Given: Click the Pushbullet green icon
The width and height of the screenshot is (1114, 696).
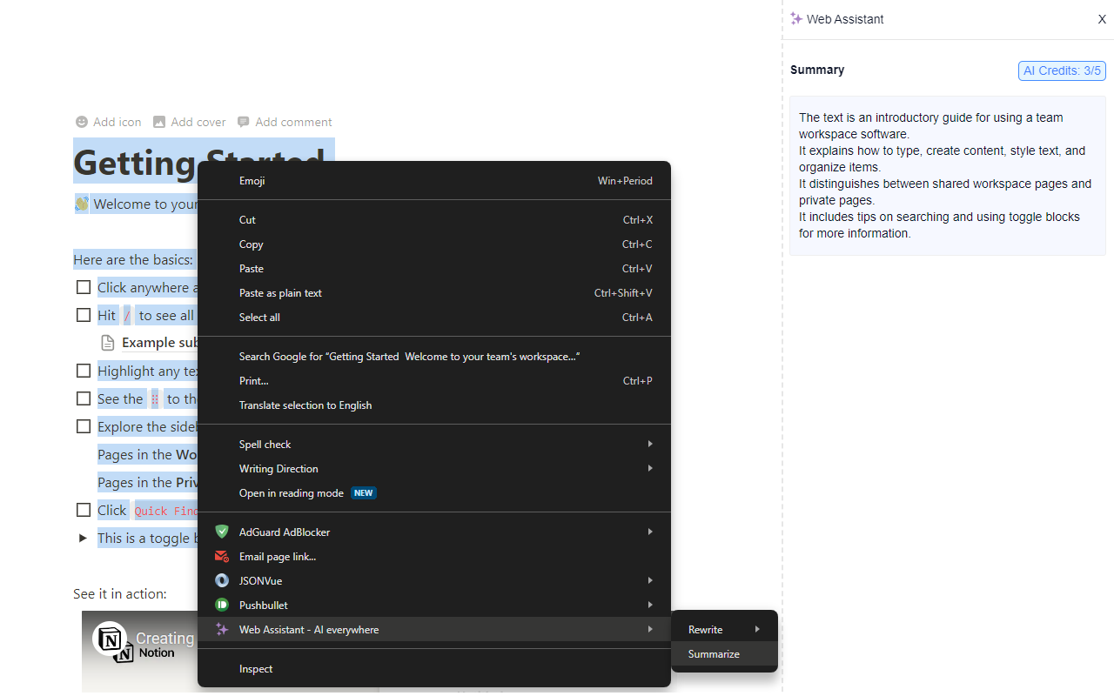Looking at the screenshot, I should [x=222, y=605].
